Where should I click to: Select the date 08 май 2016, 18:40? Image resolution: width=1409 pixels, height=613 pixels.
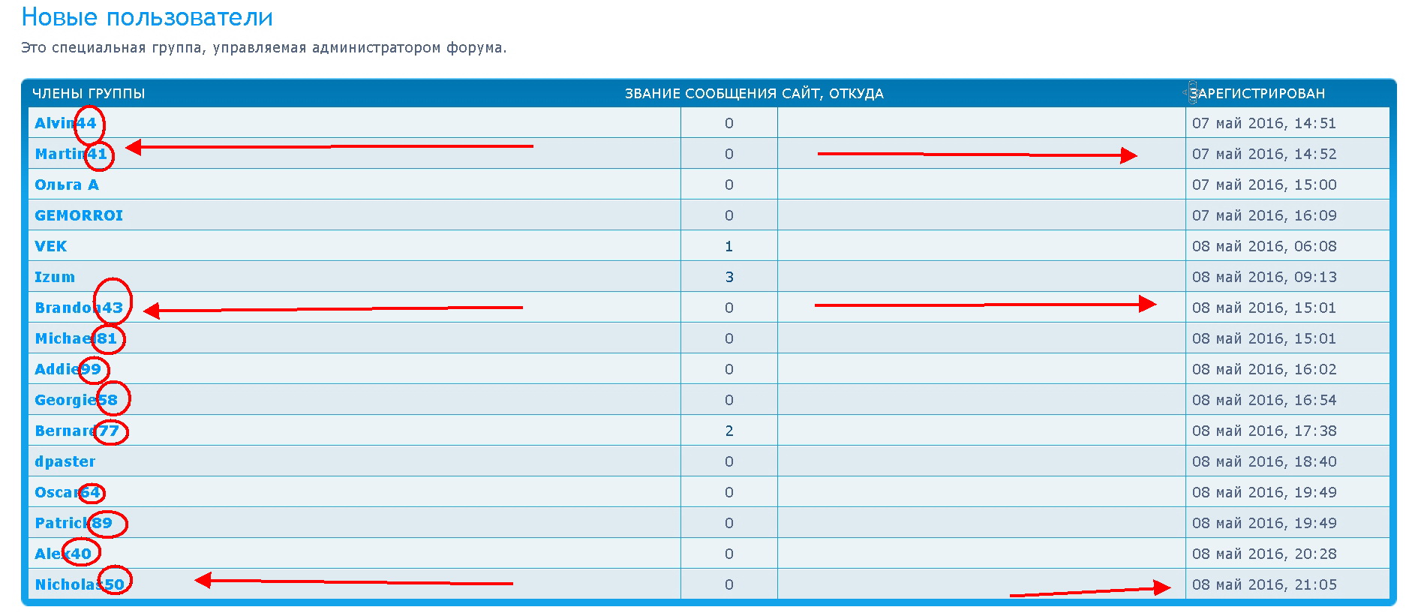point(1264,461)
